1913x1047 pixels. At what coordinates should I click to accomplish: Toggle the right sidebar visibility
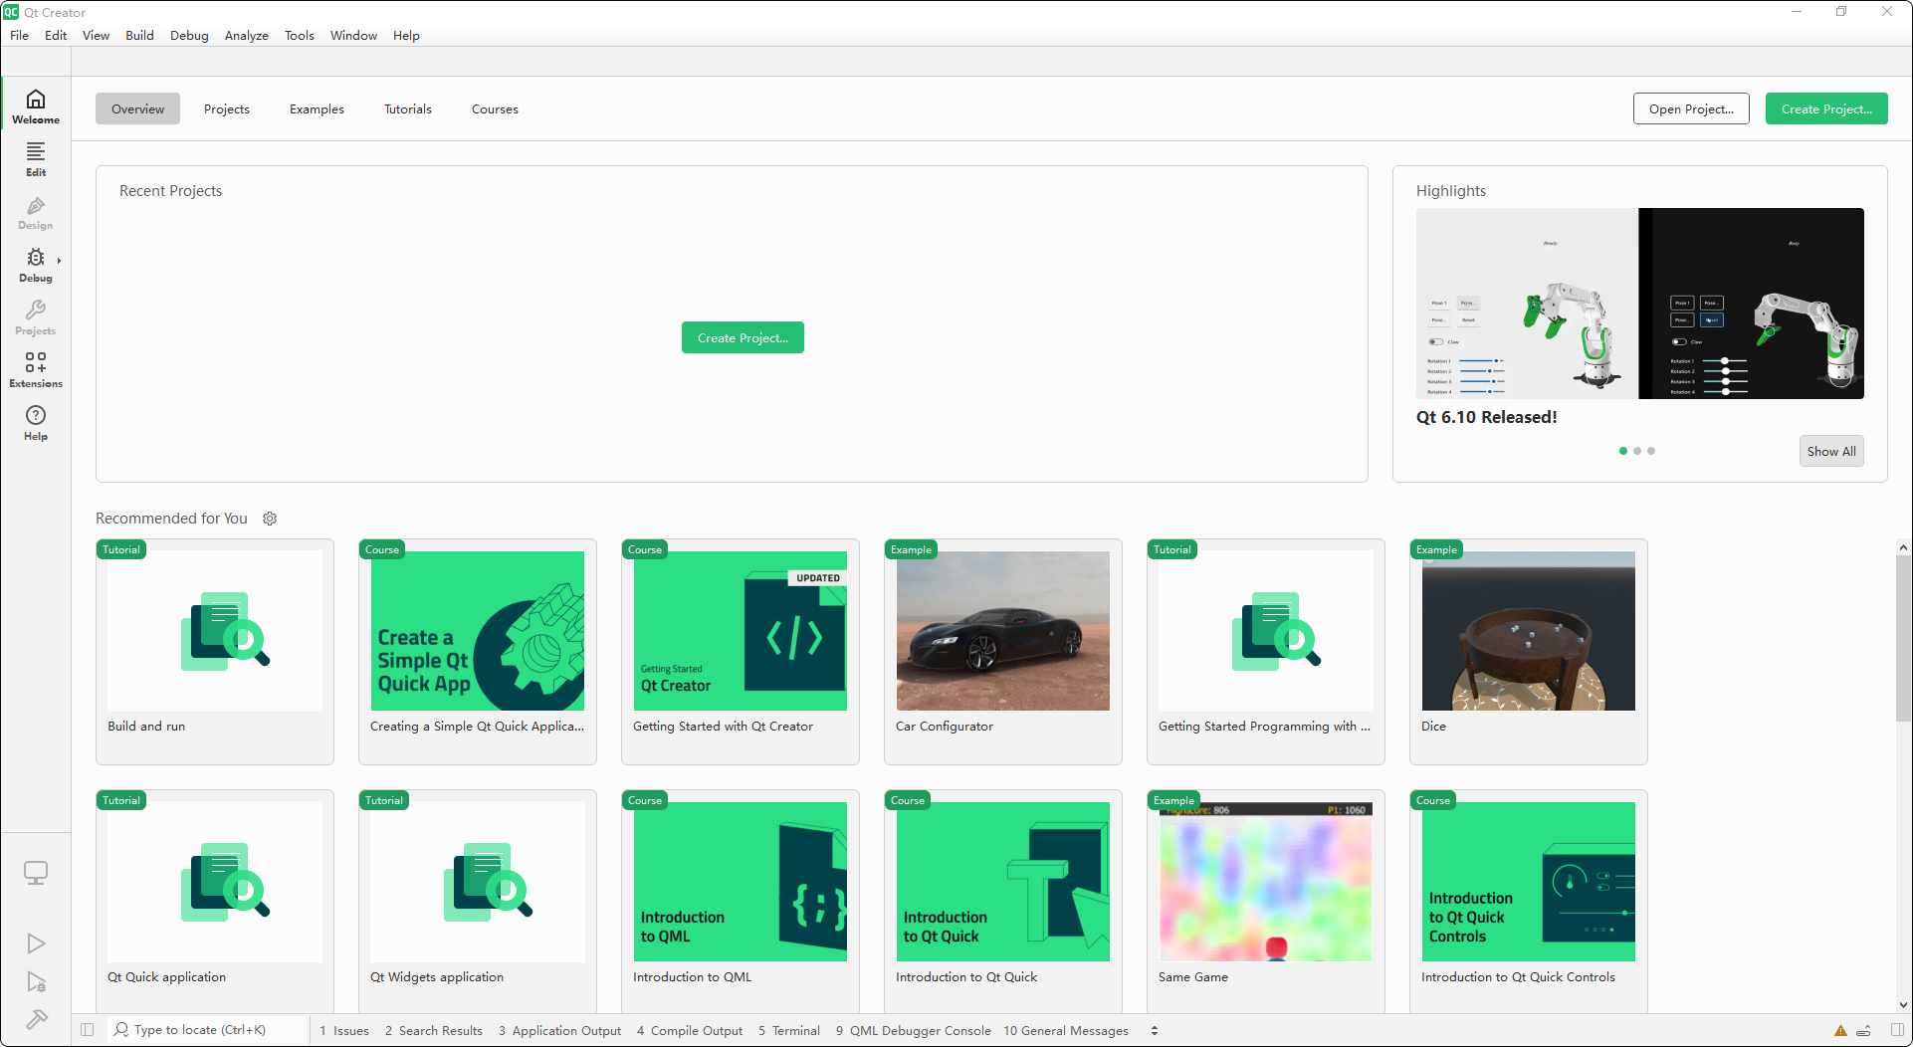point(1897,1030)
